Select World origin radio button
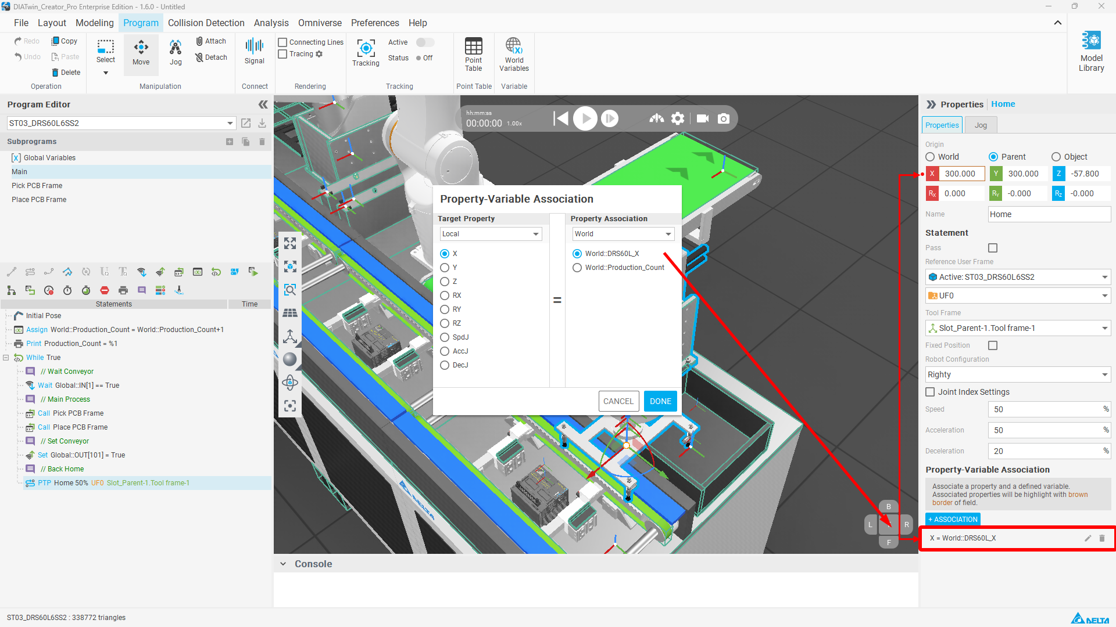Screen dimensions: 1116x627 click(930, 157)
